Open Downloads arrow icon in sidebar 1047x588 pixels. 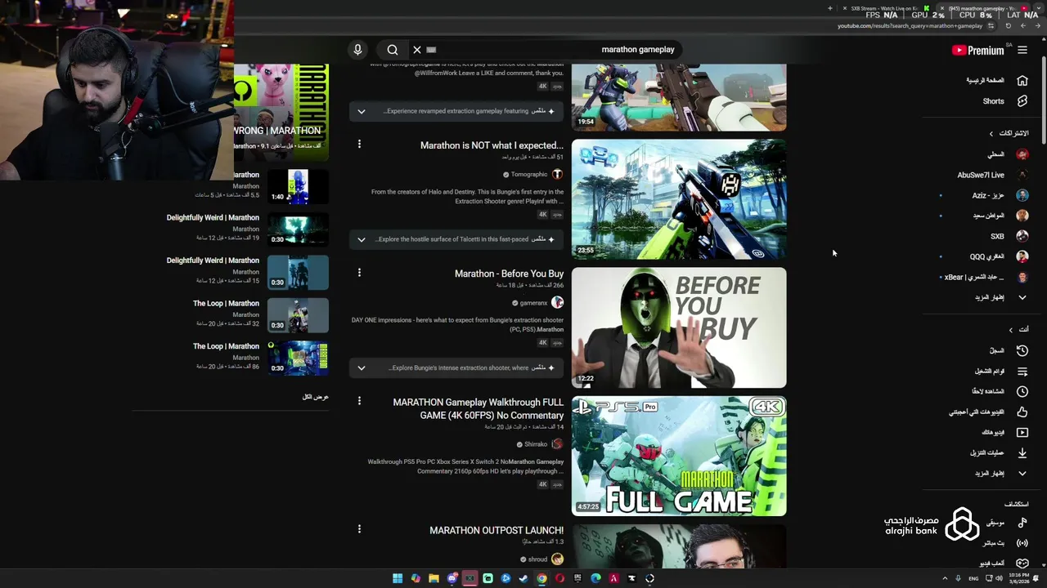[x=1022, y=452]
